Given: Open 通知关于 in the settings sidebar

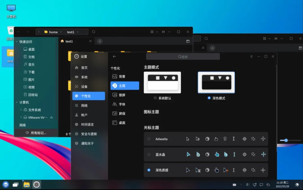Looking at the screenshot, I should tap(89, 143).
